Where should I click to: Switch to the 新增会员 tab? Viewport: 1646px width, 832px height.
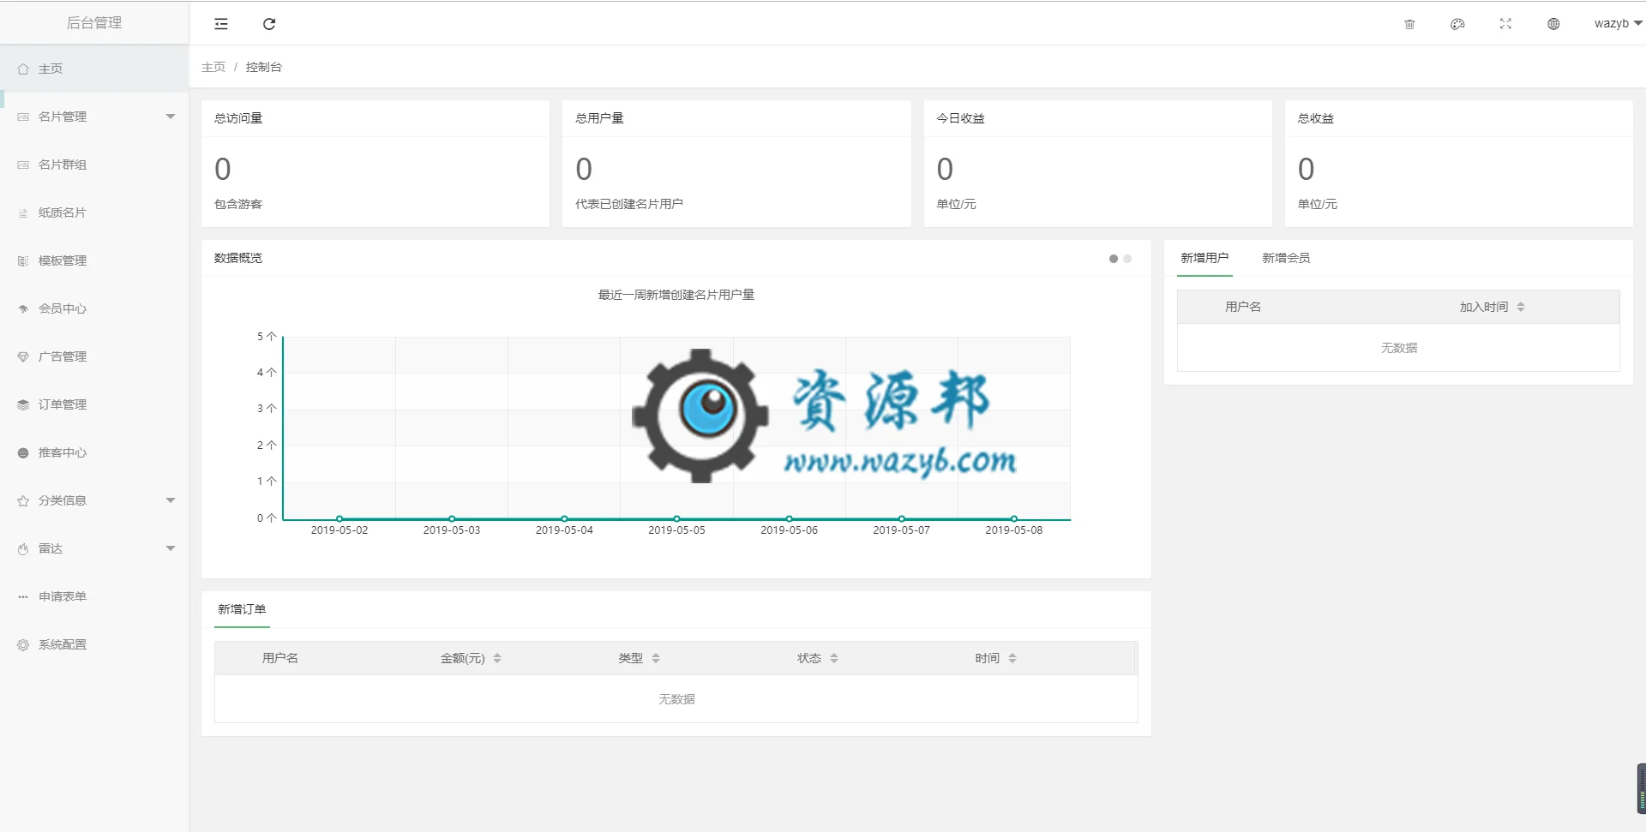click(1286, 258)
